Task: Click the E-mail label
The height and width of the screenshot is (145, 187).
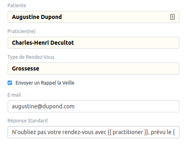Action: point(14,95)
